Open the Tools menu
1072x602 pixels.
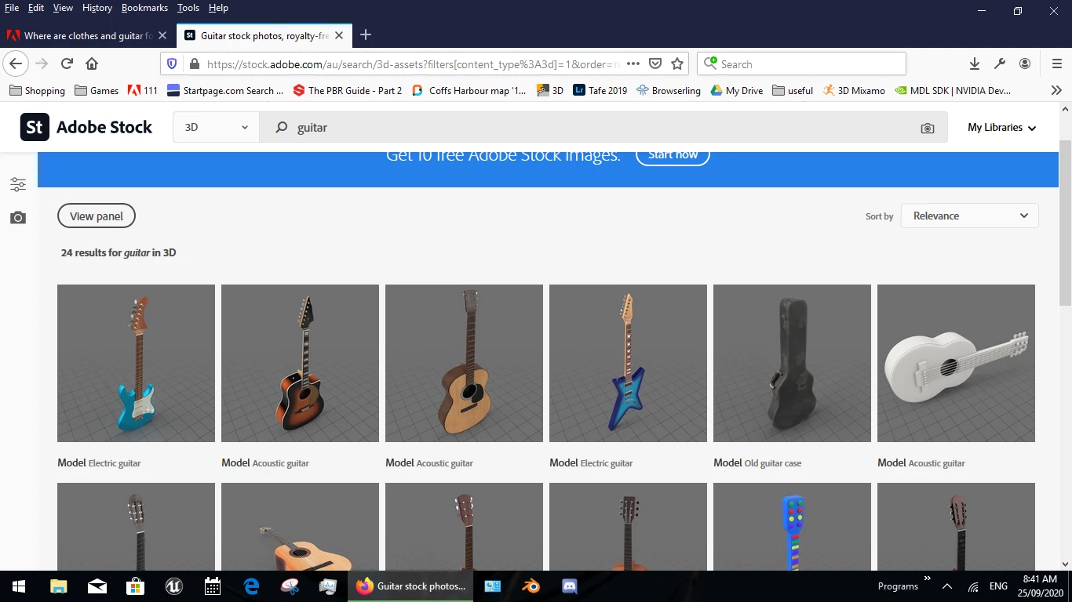(x=188, y=8)
